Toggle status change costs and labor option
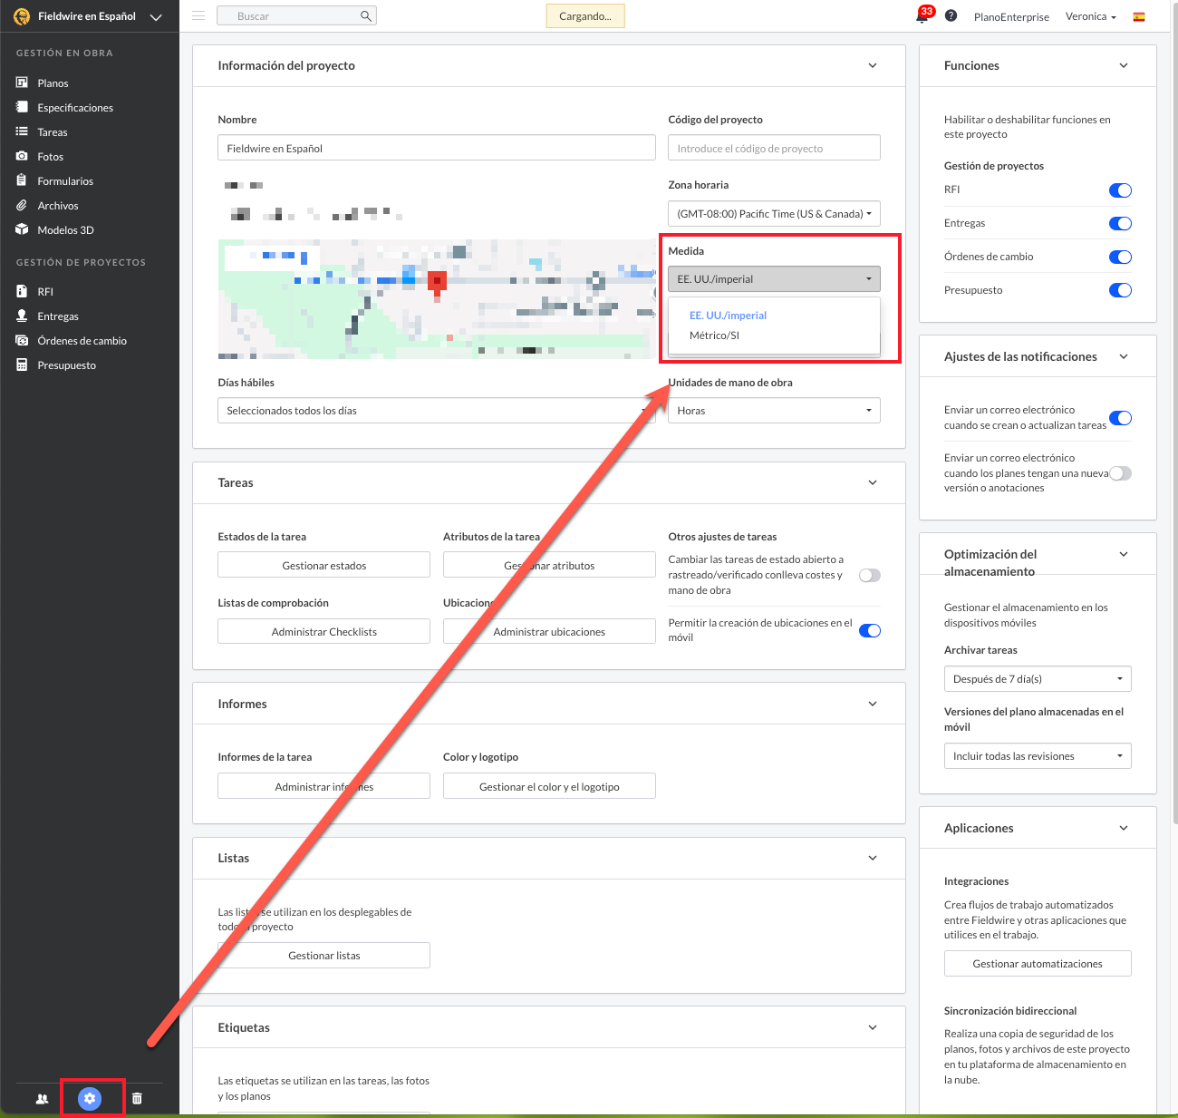 [x=870, y=575]
